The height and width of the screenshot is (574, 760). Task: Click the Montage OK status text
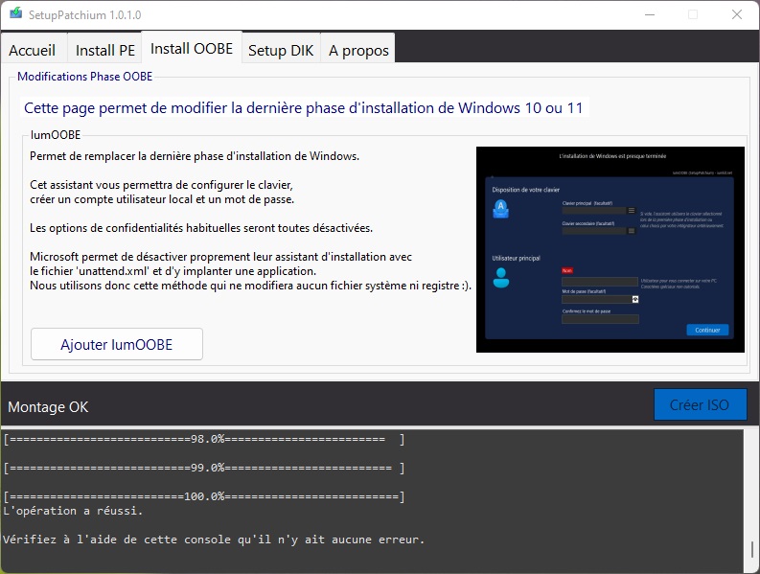click(48, 406)
